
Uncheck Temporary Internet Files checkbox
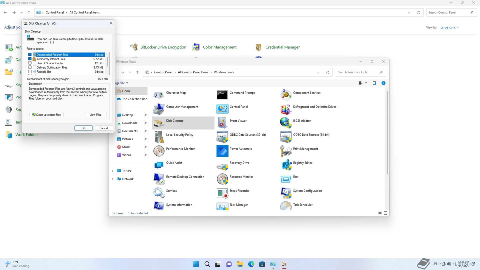(x=30, y=59)
